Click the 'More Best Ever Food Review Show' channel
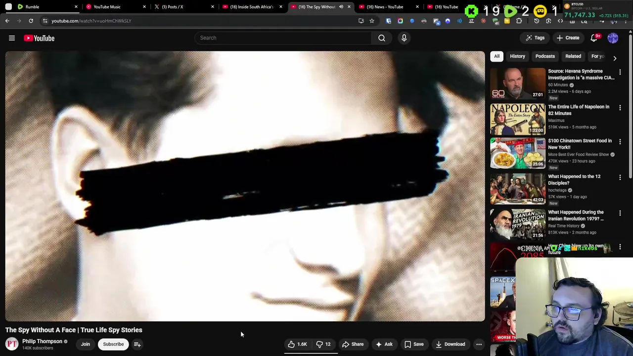 [x=579, y=154]
